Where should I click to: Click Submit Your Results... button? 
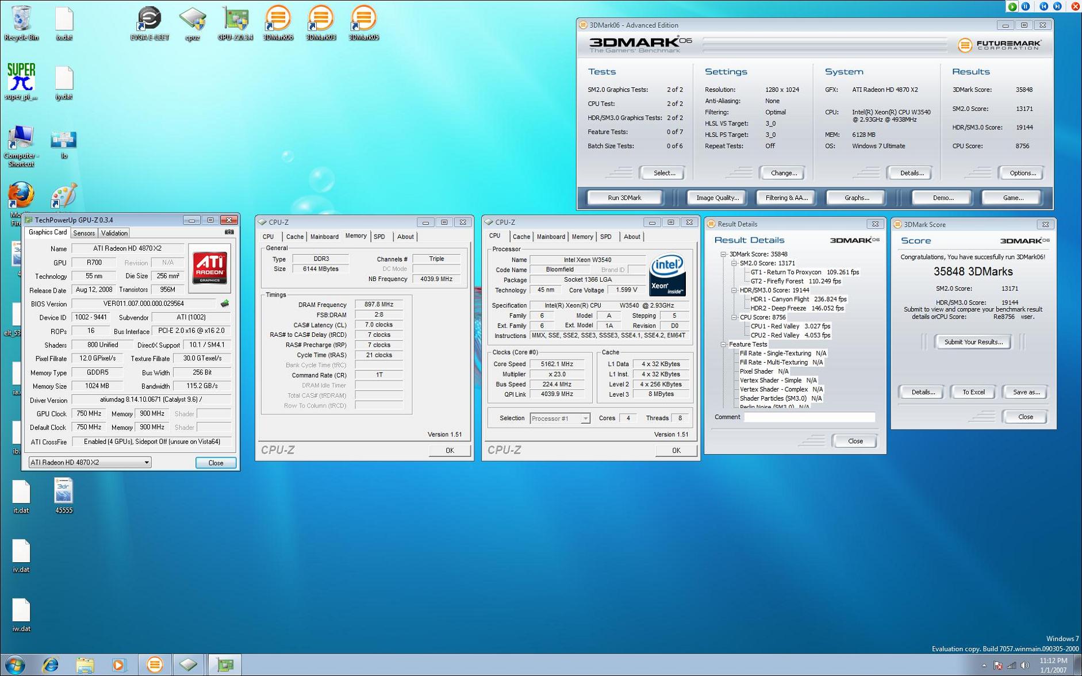[973, 342]
